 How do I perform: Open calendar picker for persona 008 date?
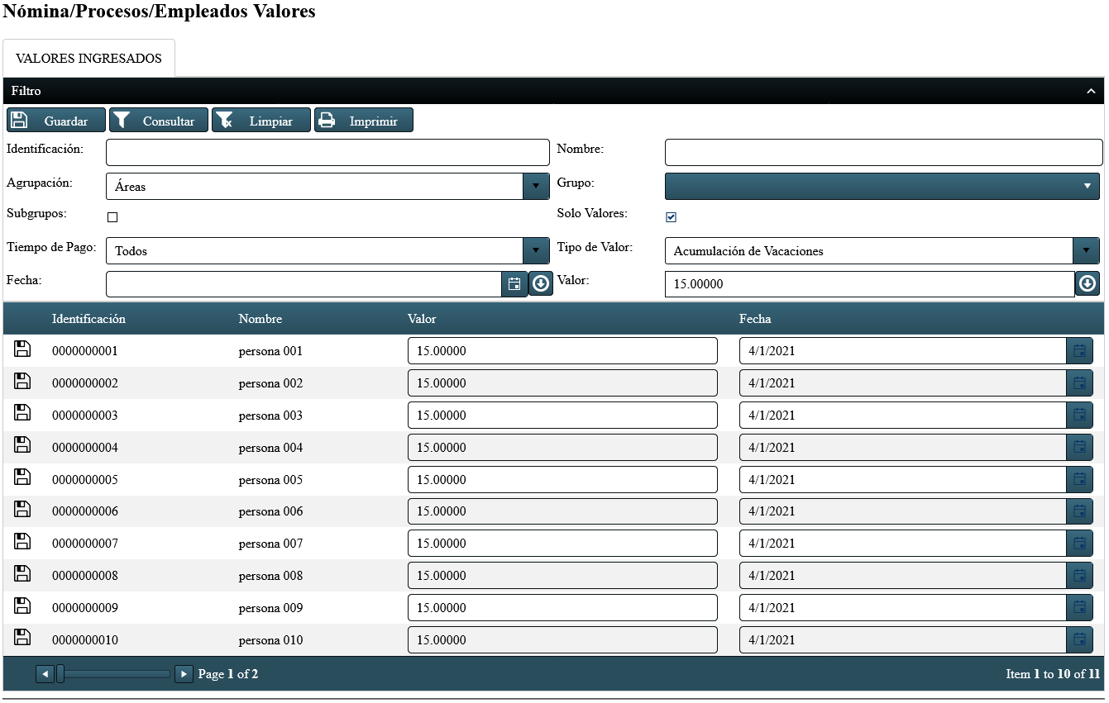click(1079, 576)
